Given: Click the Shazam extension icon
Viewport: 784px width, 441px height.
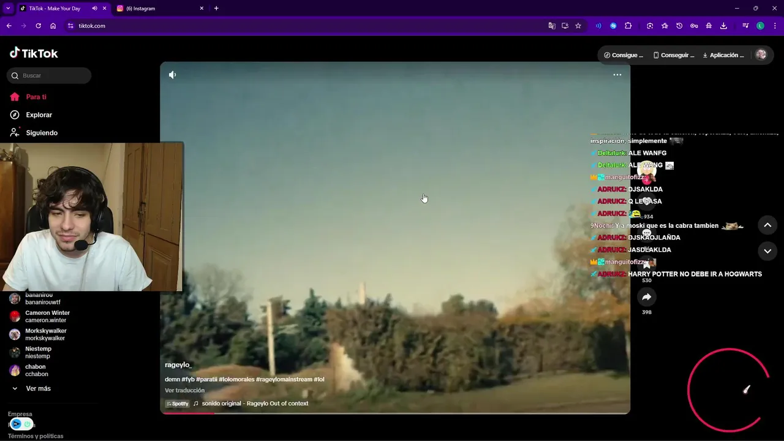Looking at the screenshot, I should click(x=613, y=26).
